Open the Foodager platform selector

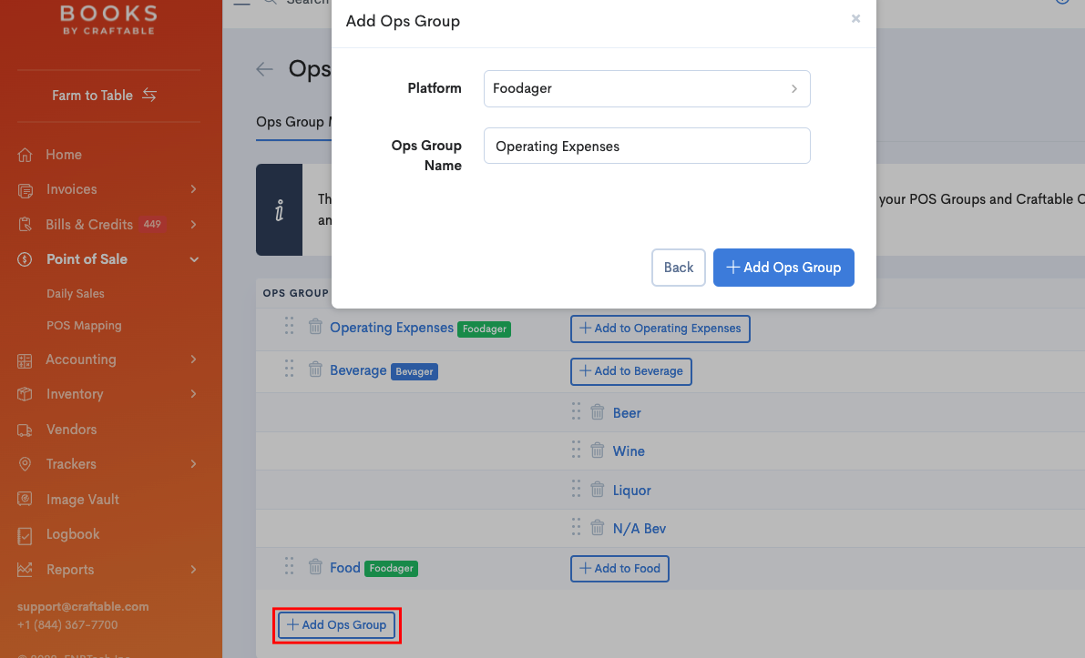point(647,88)
